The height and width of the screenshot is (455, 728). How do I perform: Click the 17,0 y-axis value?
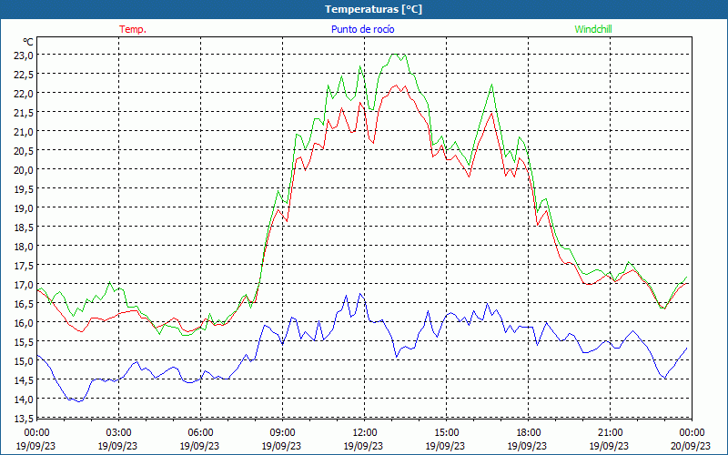24,284
